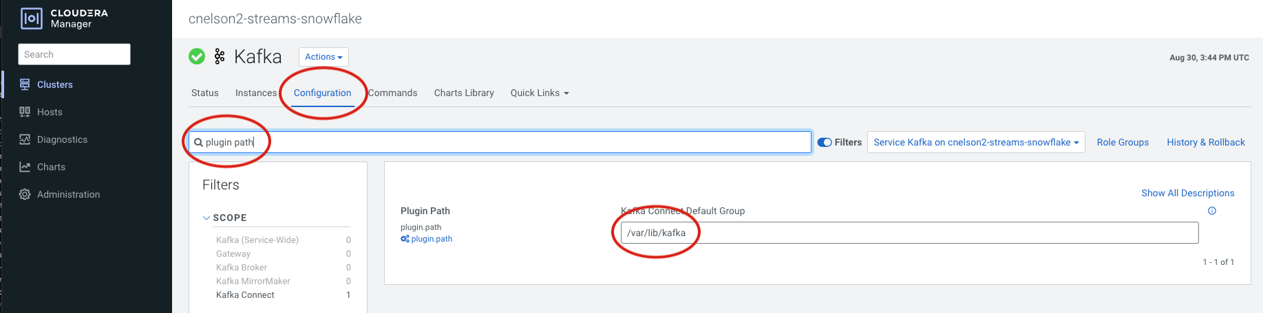Viewport: 1263px width, 313px height.
Task: Collapse the SCOPE filter section
Action: click(206, 218)
